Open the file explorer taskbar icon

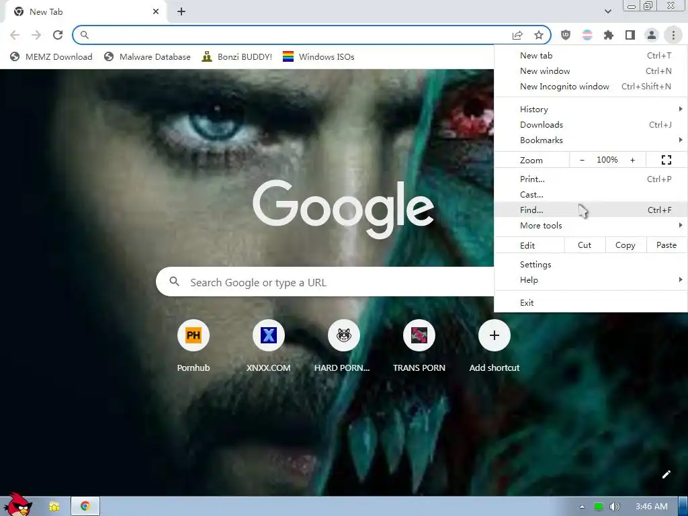[54, 507]
